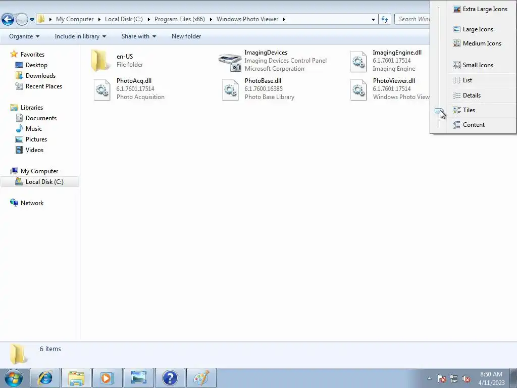Open the Pictures library
517x388 pixels.
point(36,139)
